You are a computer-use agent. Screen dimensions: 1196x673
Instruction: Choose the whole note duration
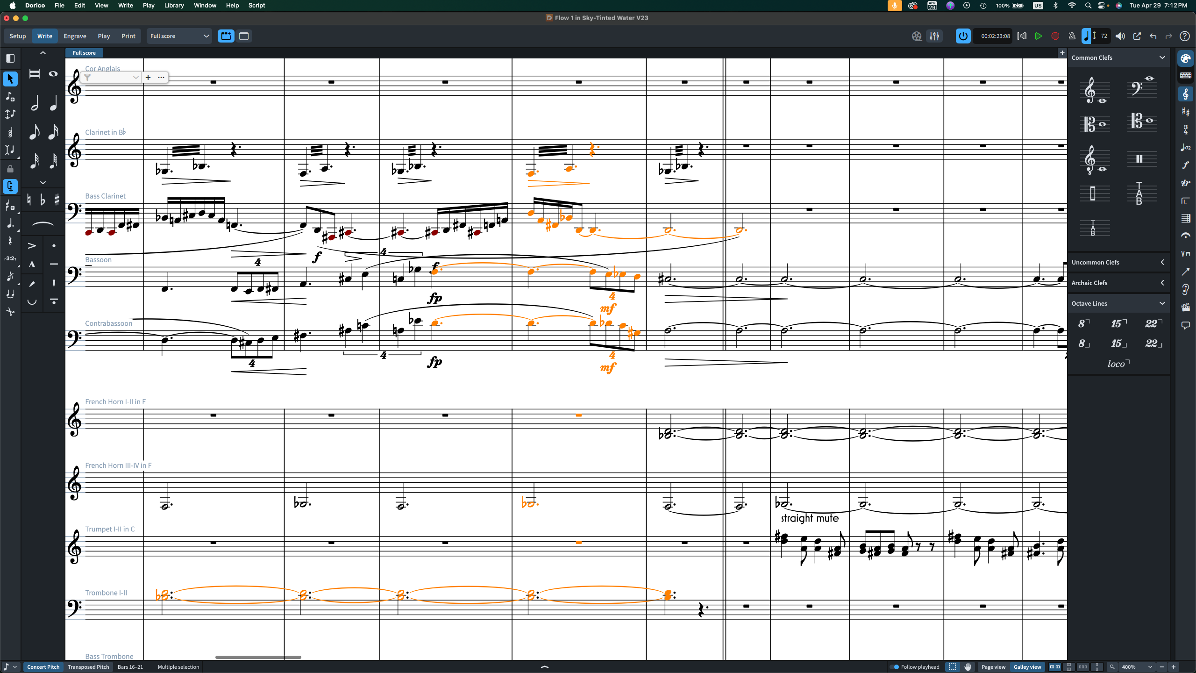53,74
